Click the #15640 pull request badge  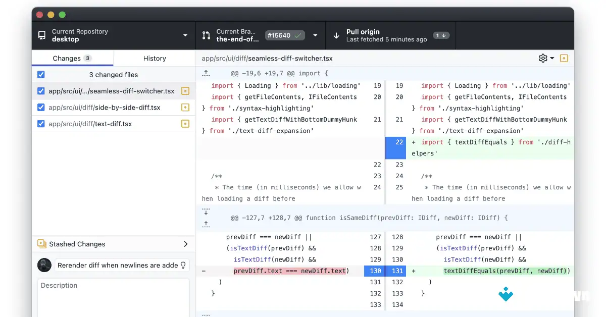click(x=285, y=35)
